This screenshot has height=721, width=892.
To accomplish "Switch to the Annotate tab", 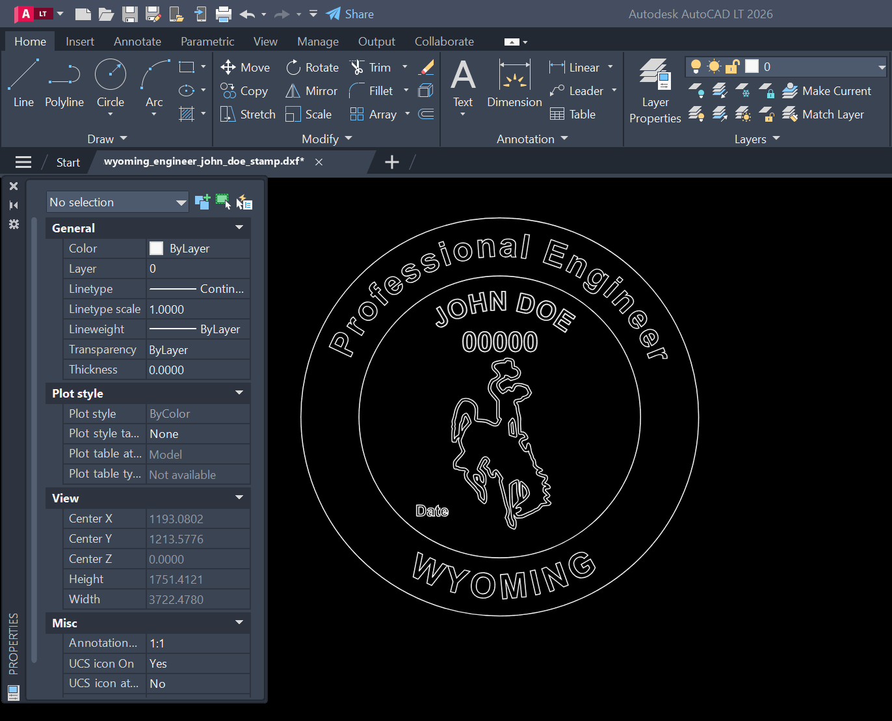I will click(x=137, y=41).
